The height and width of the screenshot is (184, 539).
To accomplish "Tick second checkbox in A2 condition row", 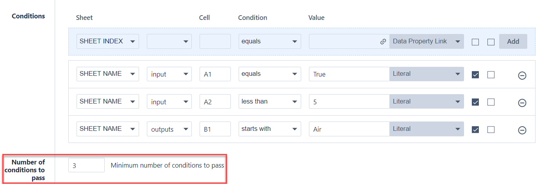I will coord(491,102).
